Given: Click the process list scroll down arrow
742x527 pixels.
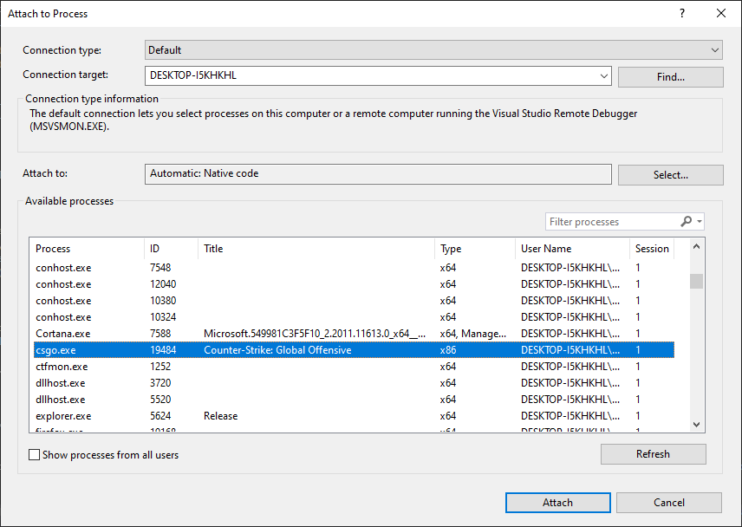Looking at the screenshot, I should point(696,425).
